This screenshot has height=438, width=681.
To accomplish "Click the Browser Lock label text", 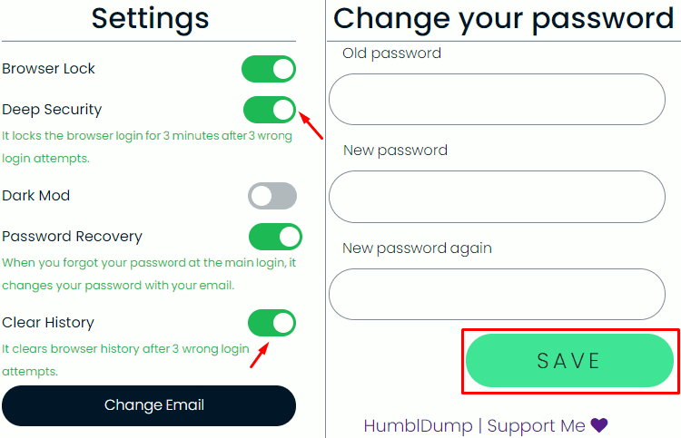I will click(48, 69).
